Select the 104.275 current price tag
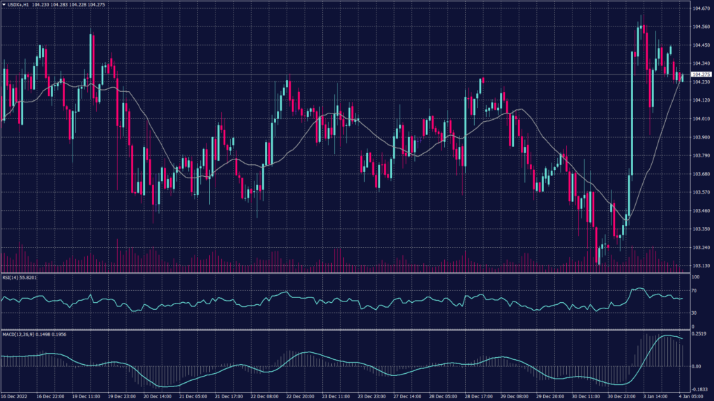This screenshot has width=714, height=401. tap(700, 74)
